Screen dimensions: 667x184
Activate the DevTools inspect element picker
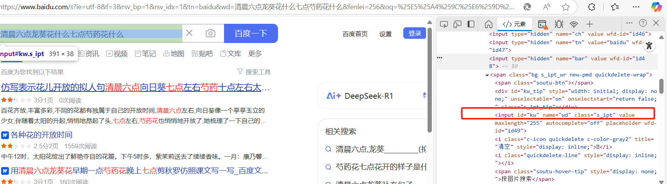(x=444, y=24)
